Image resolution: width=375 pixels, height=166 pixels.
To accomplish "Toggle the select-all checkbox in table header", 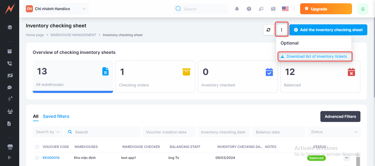I will tap(37, 147).
